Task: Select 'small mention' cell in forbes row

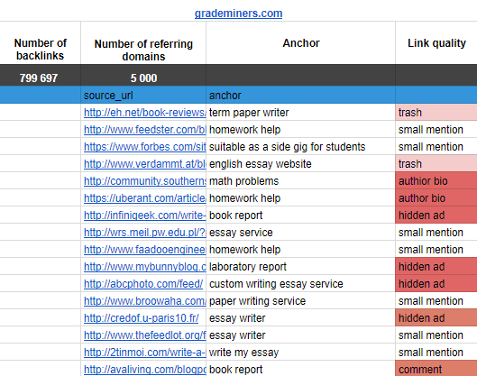Action: pos(436,147)
